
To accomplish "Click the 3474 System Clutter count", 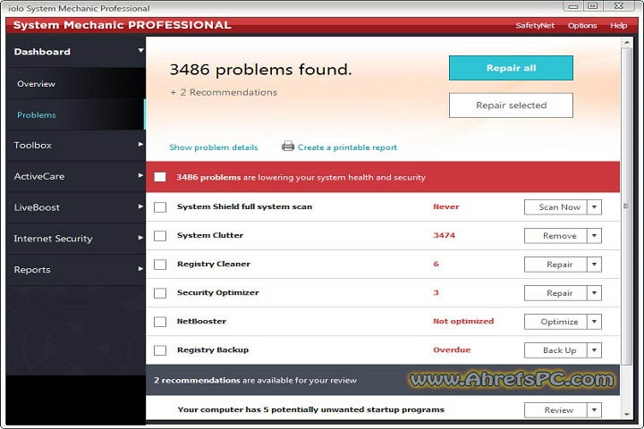I will [x=444, y=235].
